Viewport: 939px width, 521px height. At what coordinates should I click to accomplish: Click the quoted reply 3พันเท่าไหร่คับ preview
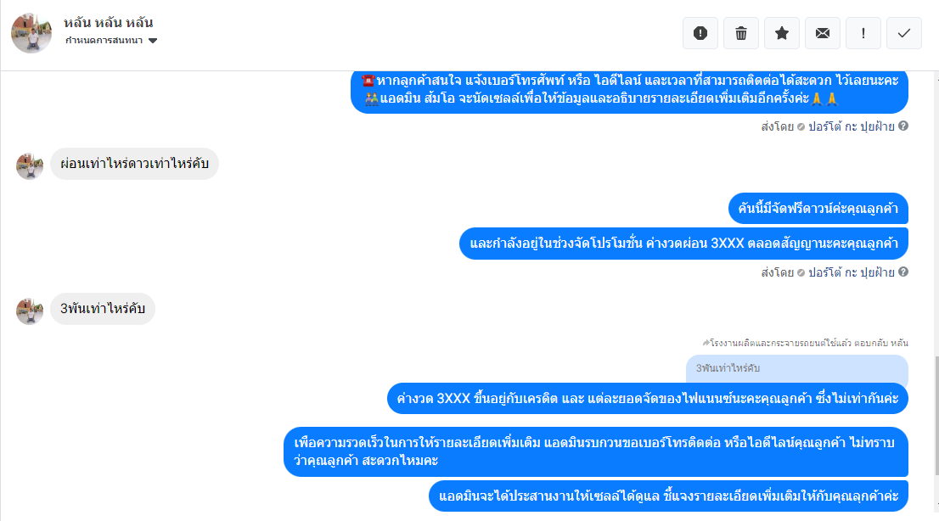coord(796,368)
